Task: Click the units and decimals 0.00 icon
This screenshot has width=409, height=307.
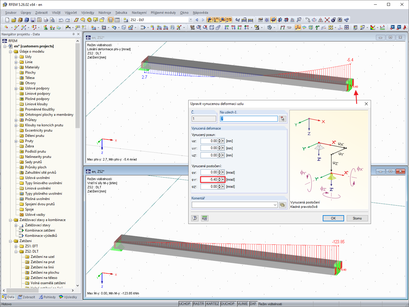Action: [x=205, y=218]
